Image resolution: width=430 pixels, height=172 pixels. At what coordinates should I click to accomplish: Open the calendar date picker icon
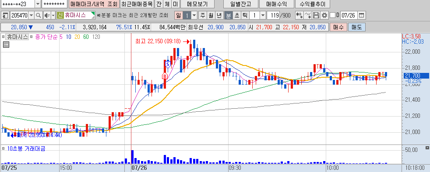[x=362, y=15]
